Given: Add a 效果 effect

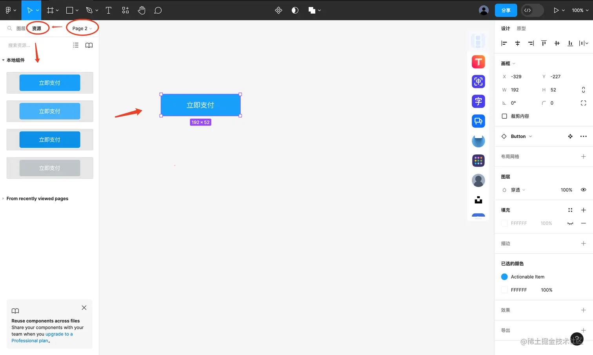Looking at the screenshot, I should point(584,310).
